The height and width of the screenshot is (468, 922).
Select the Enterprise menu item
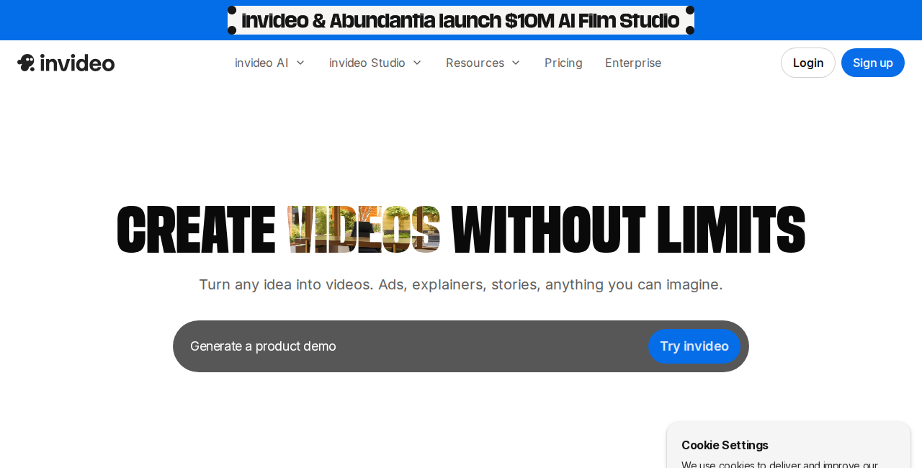pyautogui.click(x=632, y=63)
